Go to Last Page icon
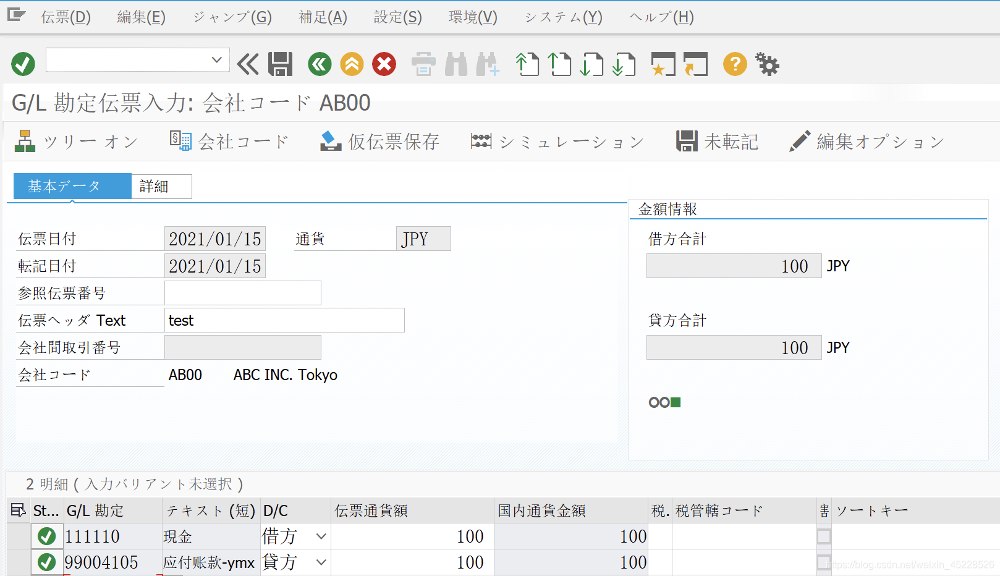1000x576 pixels. [624, 64]
